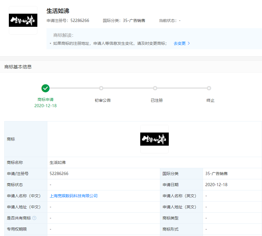Click the 终止 progress step circle
262x236 pixels.
pyautogui.click(x=209, y=88)
